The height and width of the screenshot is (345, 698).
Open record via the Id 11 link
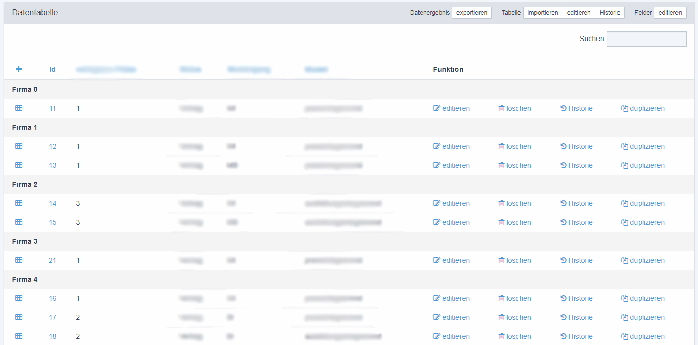coord(52,108)
